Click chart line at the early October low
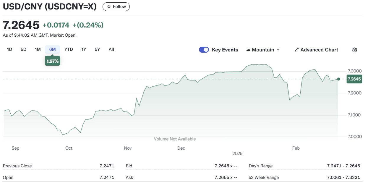This screenshot has height=186, width=368. [63, 135]
